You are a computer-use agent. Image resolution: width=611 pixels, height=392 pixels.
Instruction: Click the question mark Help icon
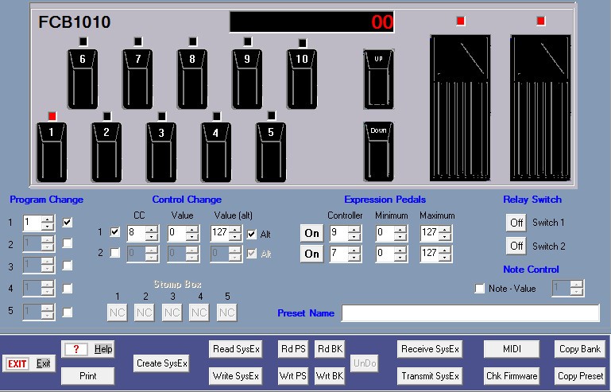tap(75, 349)
